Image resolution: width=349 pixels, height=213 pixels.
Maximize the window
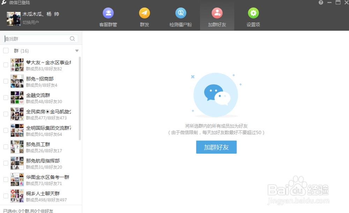click(x=338, y=2)
